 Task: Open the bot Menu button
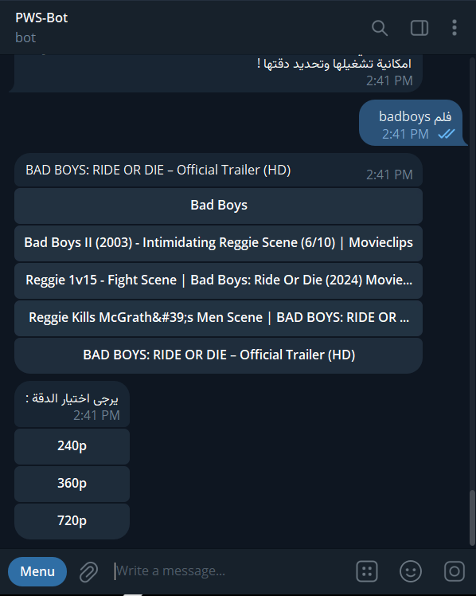[x=37, y=571]
